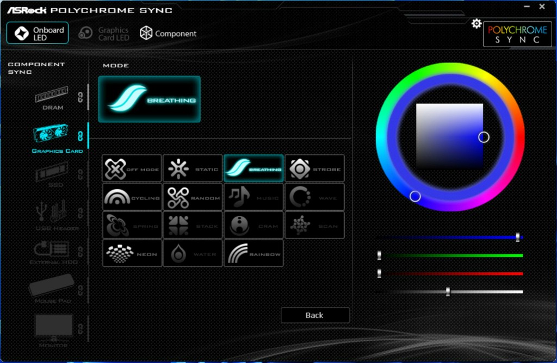Select the Mouse Pad component
The width and height of the screenshot is (557, 363).
(x=52, y=288)
